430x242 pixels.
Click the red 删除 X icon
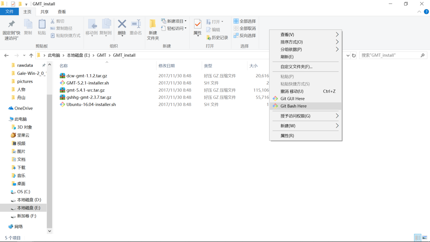[122, 24]
